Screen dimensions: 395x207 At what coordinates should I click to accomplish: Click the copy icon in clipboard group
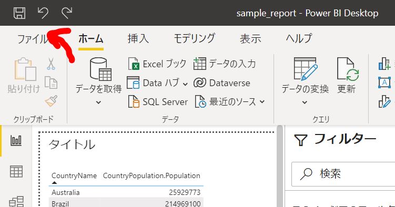pyautogui.click(x=51, y=82)
